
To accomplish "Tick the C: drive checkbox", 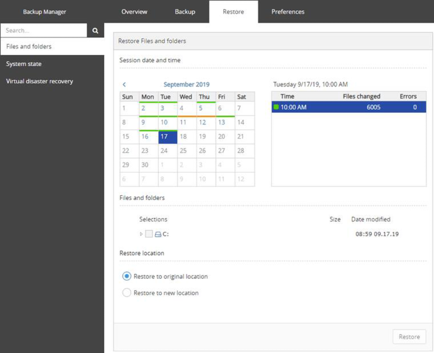I will point(149,234).
